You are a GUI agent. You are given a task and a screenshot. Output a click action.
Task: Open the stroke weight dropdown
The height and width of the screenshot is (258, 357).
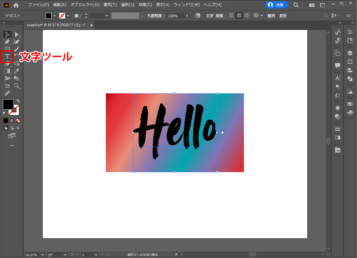coord(106,16)
